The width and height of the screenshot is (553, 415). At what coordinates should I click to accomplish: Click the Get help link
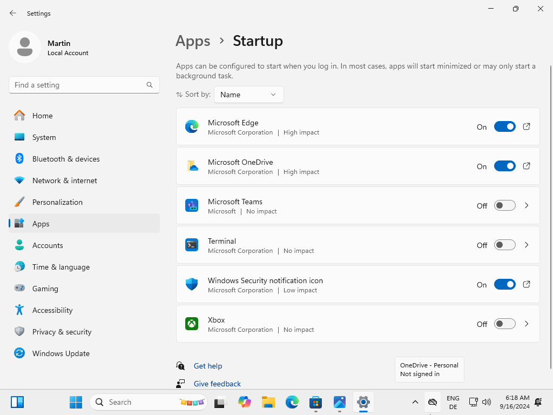[208, 366]
